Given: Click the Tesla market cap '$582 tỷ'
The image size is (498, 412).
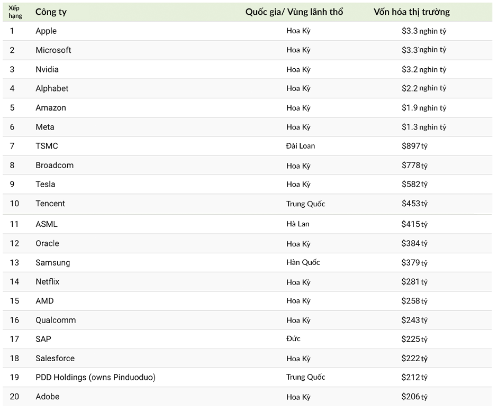Looking at the screenshot, I should 414,184.
